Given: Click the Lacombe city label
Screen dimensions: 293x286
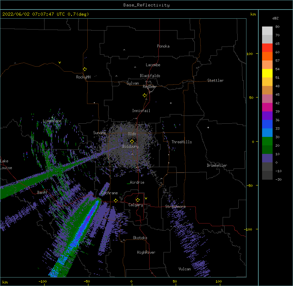Looking at the screenshot, I should click(153, 65).
